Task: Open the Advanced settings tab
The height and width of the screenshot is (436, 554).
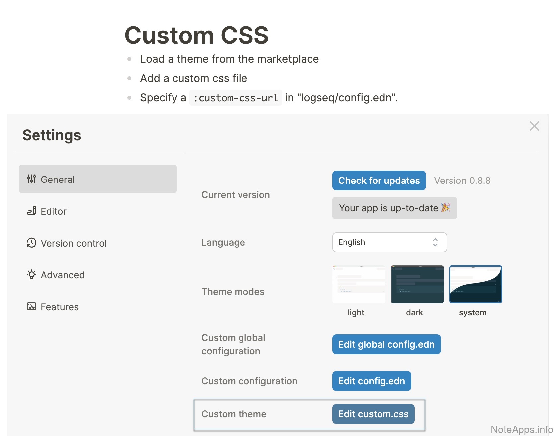Action: pos(62,275)
